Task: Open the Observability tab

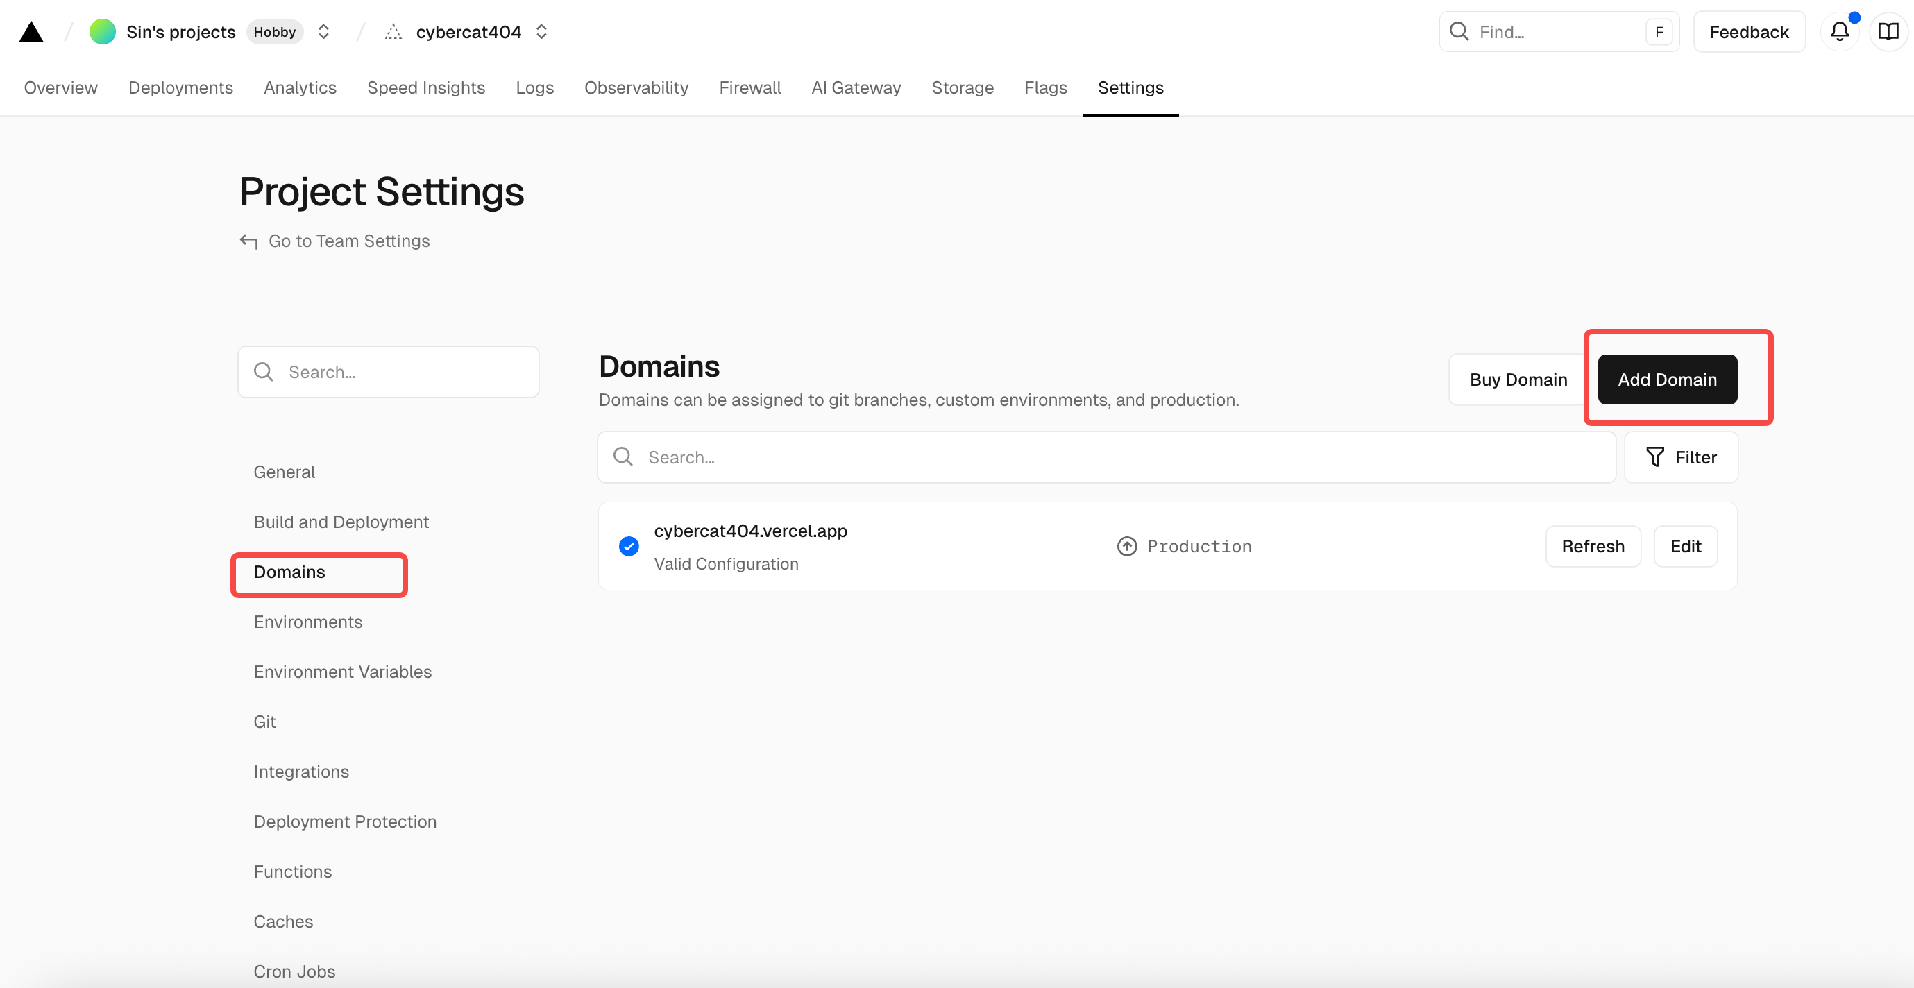Action: tap(637, 87)
